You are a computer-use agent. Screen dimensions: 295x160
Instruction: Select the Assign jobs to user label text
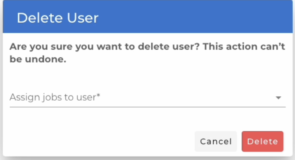click(55, 97)
